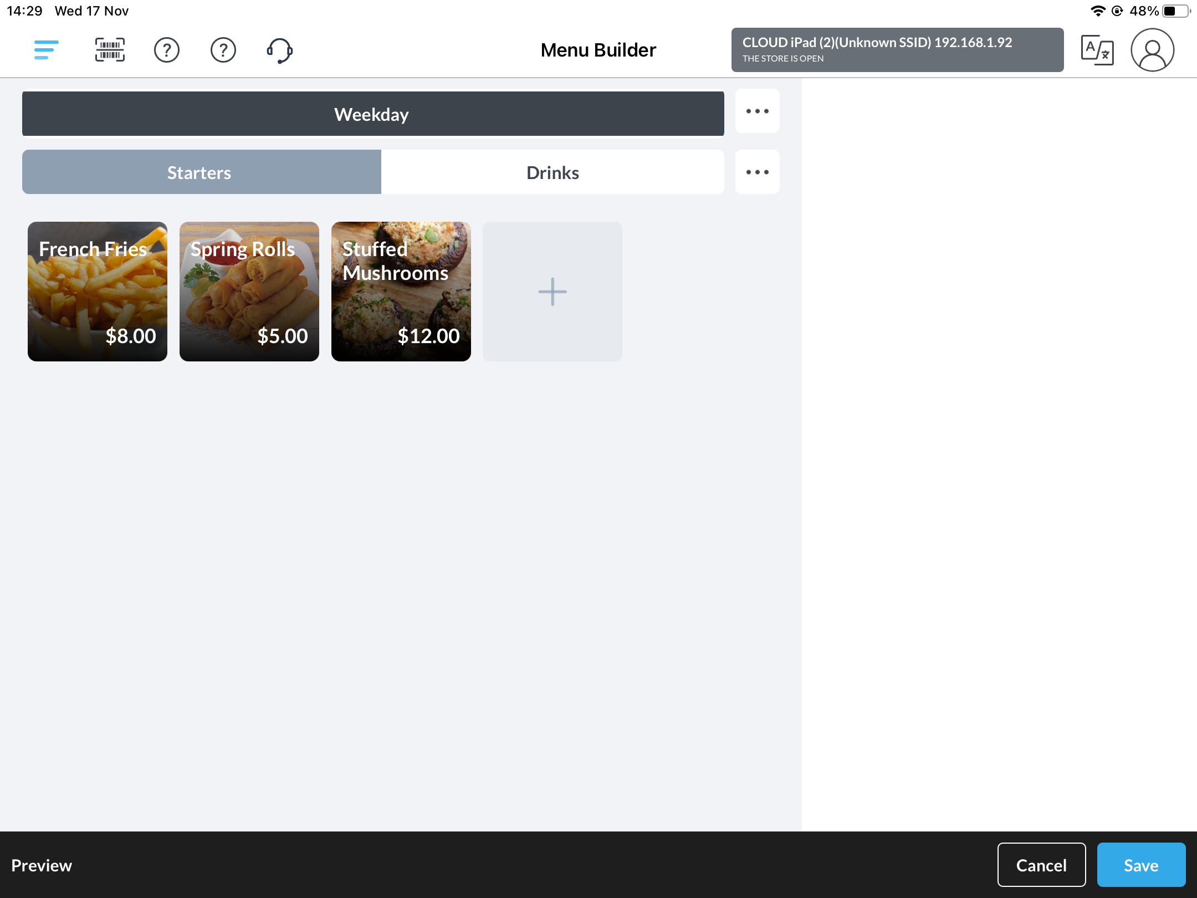Open support via the headset icon
The width and height of the screenshot is (1197, 898).
[x=280, y=50]
